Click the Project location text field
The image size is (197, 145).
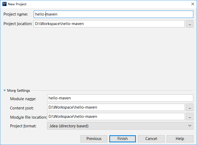point(109,24)
